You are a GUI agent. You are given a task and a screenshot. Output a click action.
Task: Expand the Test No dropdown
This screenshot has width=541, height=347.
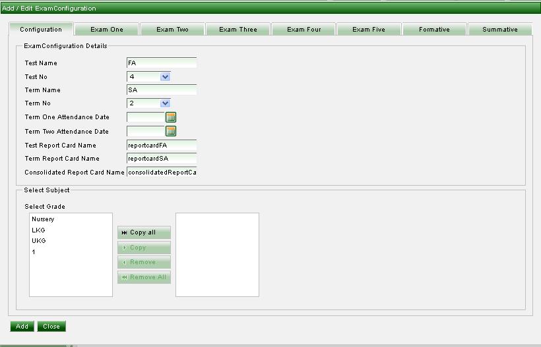point(165,77)
